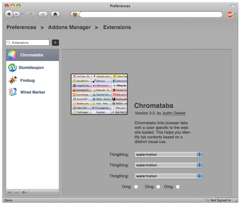Image resolution: width=242 pixels, height=205 pixels.
Task: Select Firebug in the extensions list
Action: click(x=33, y=80)
